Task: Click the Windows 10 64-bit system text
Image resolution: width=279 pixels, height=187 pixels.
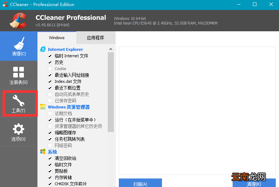Action: coord(130,18)
